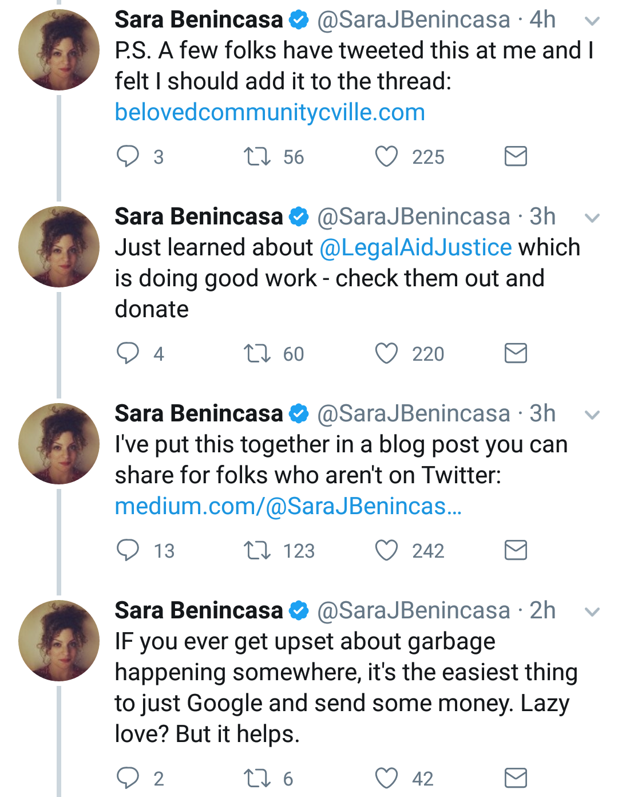Retweet the belovedcommunitycville tweet
Screen dimensions: 618x797
coord(257,156)
